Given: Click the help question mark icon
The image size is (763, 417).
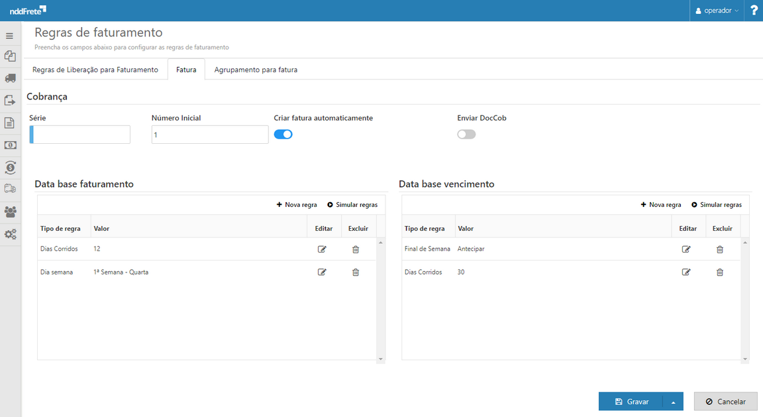Looking at the screenshot, I should (x=754, y=11).
